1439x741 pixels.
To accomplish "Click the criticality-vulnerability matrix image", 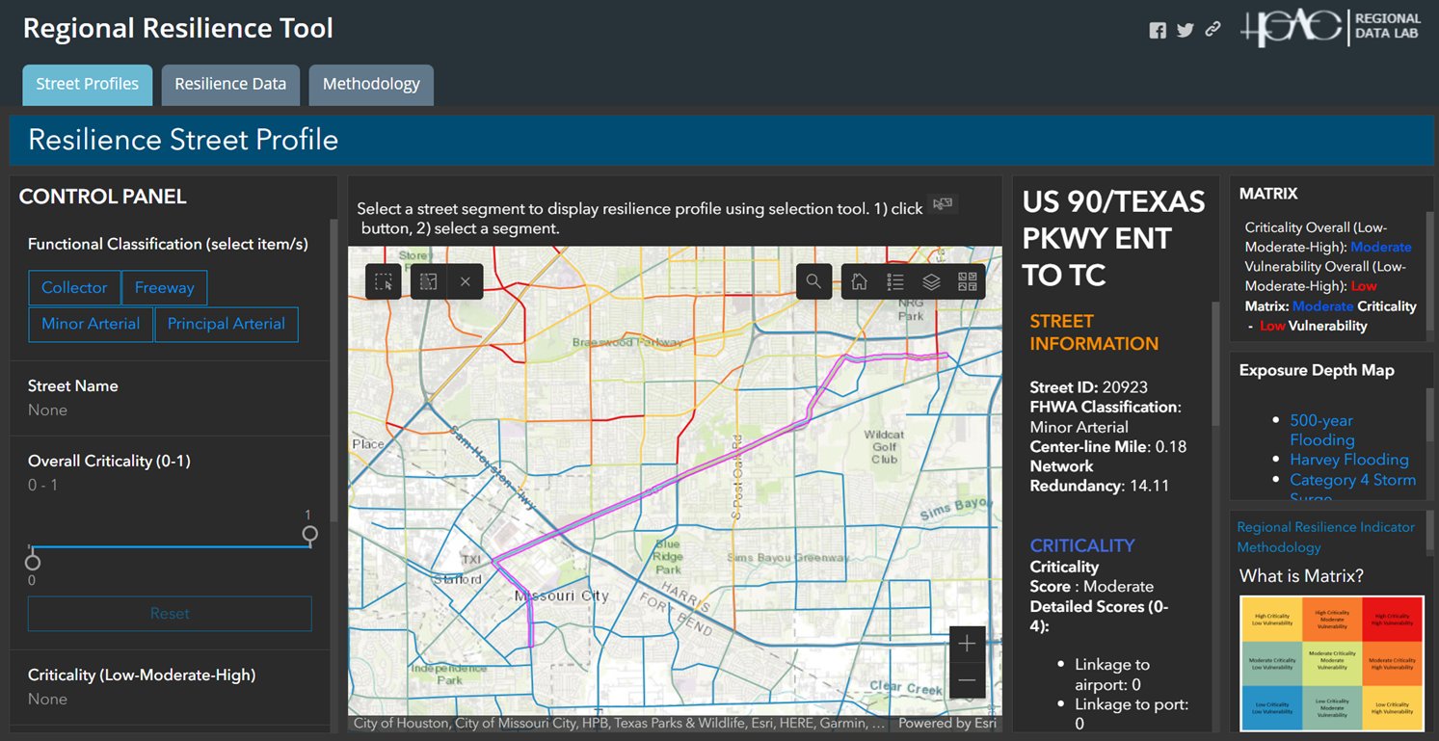I will point(1331,663).
